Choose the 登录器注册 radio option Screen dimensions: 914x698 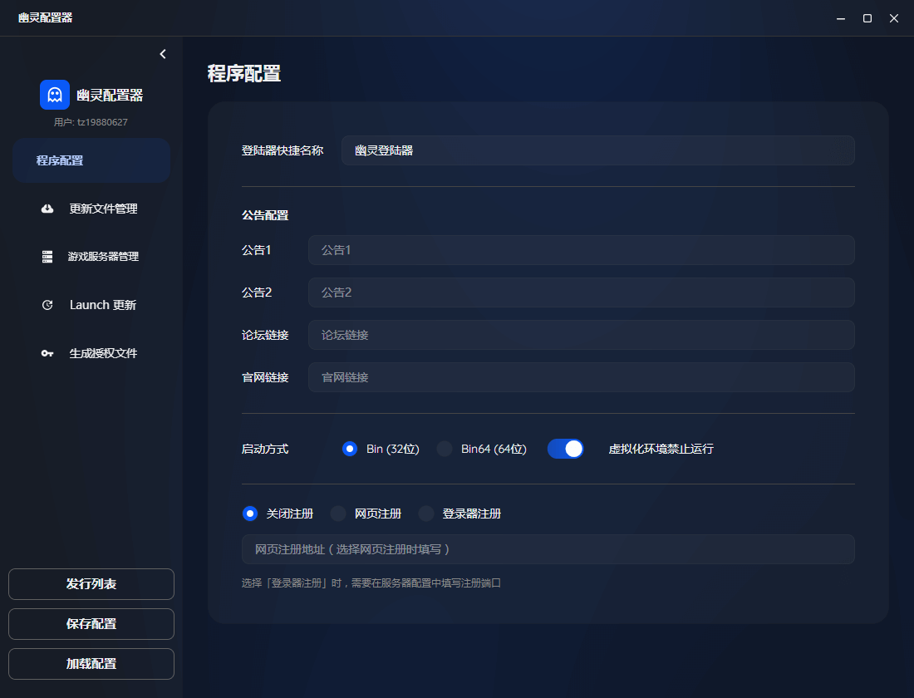pyautogui.click(x=426, y=514)
